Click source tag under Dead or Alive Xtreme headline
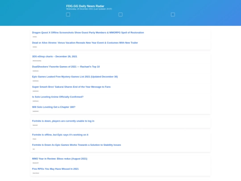Screen dimensions: 241x181 coord(35,47)
